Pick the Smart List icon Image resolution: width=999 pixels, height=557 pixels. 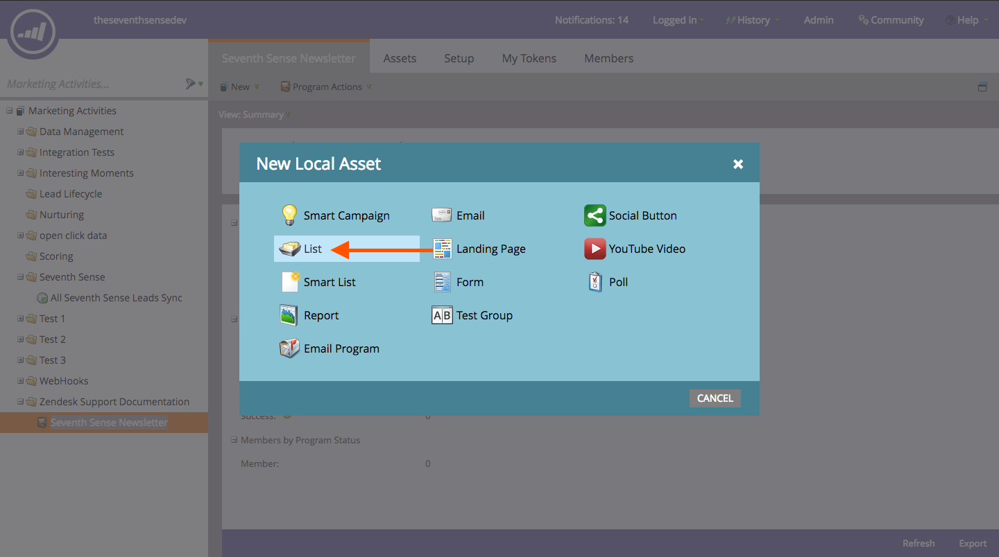point(289,282)
